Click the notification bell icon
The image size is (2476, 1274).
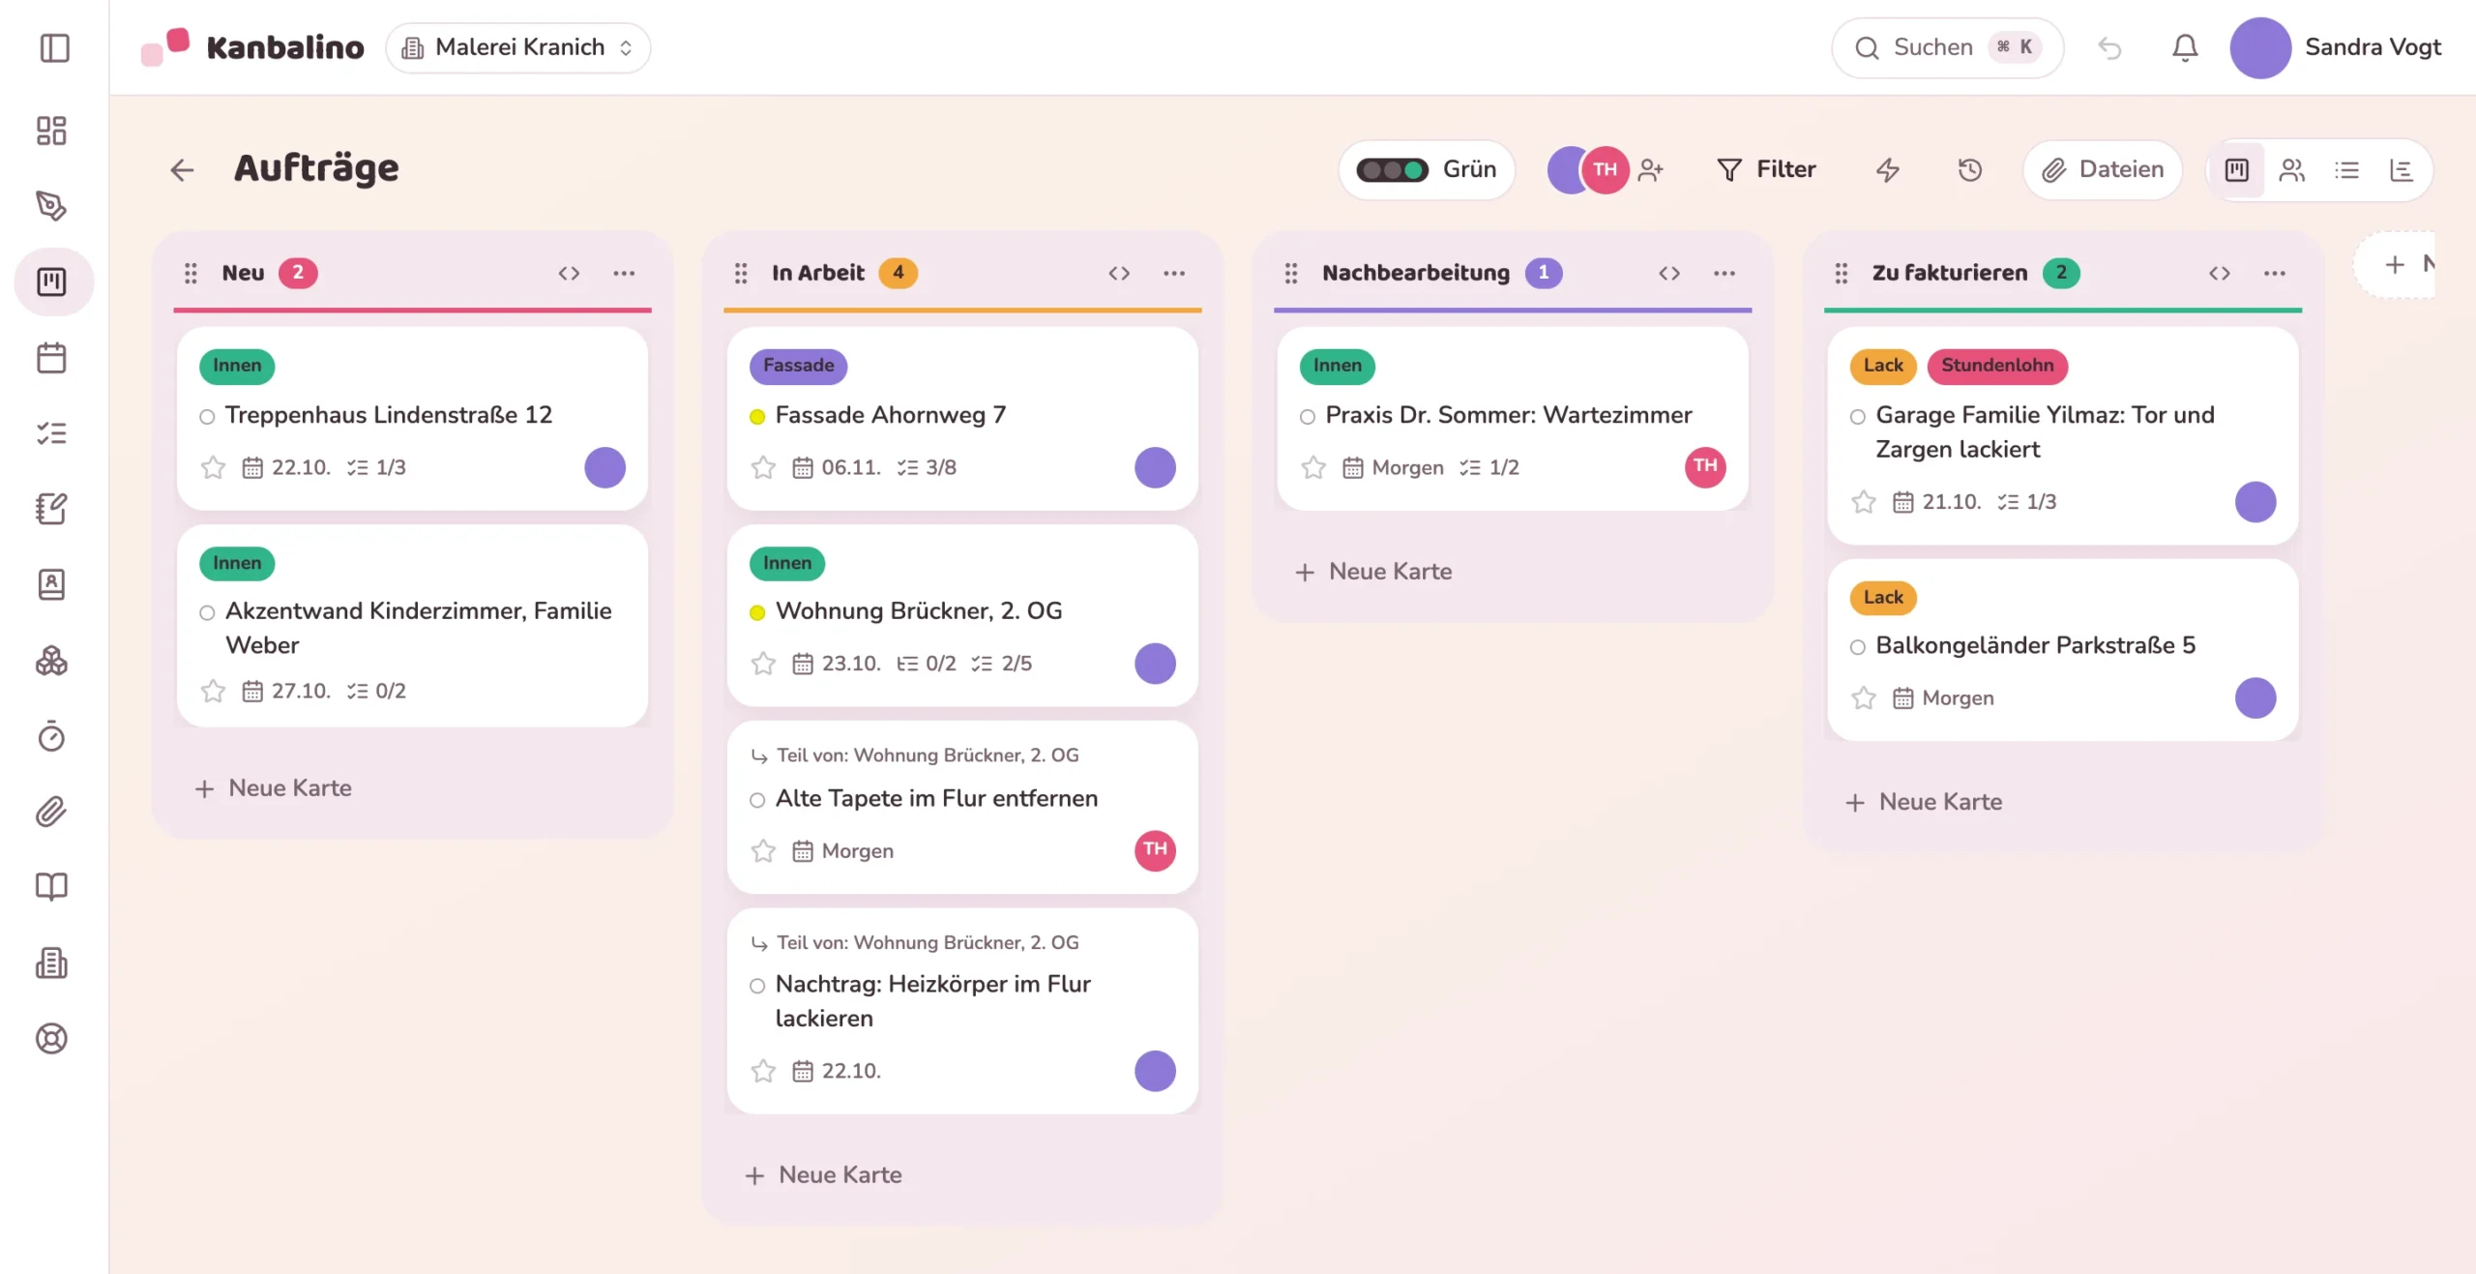click(x=2185, y=47)
